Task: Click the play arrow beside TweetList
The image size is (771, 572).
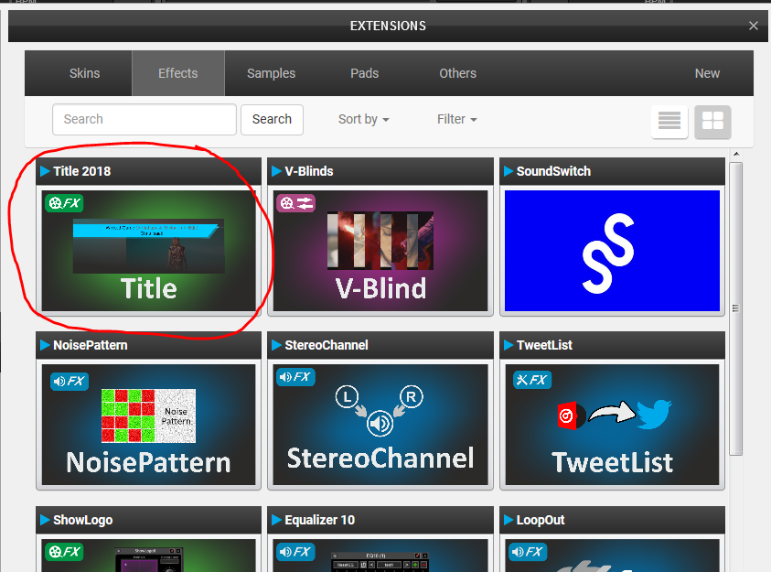Action: pos(509,345)
